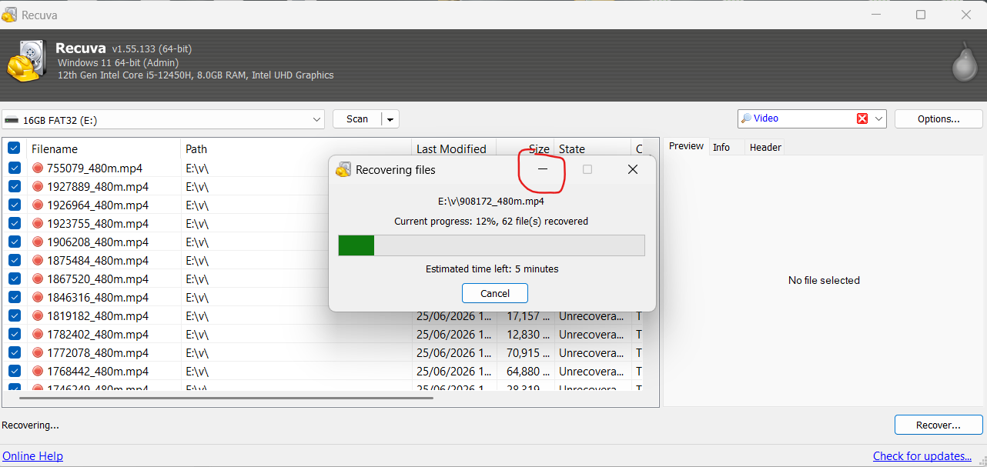987x467 pixels.
Task: Open the Options... dialog
Action: (938, 119)
